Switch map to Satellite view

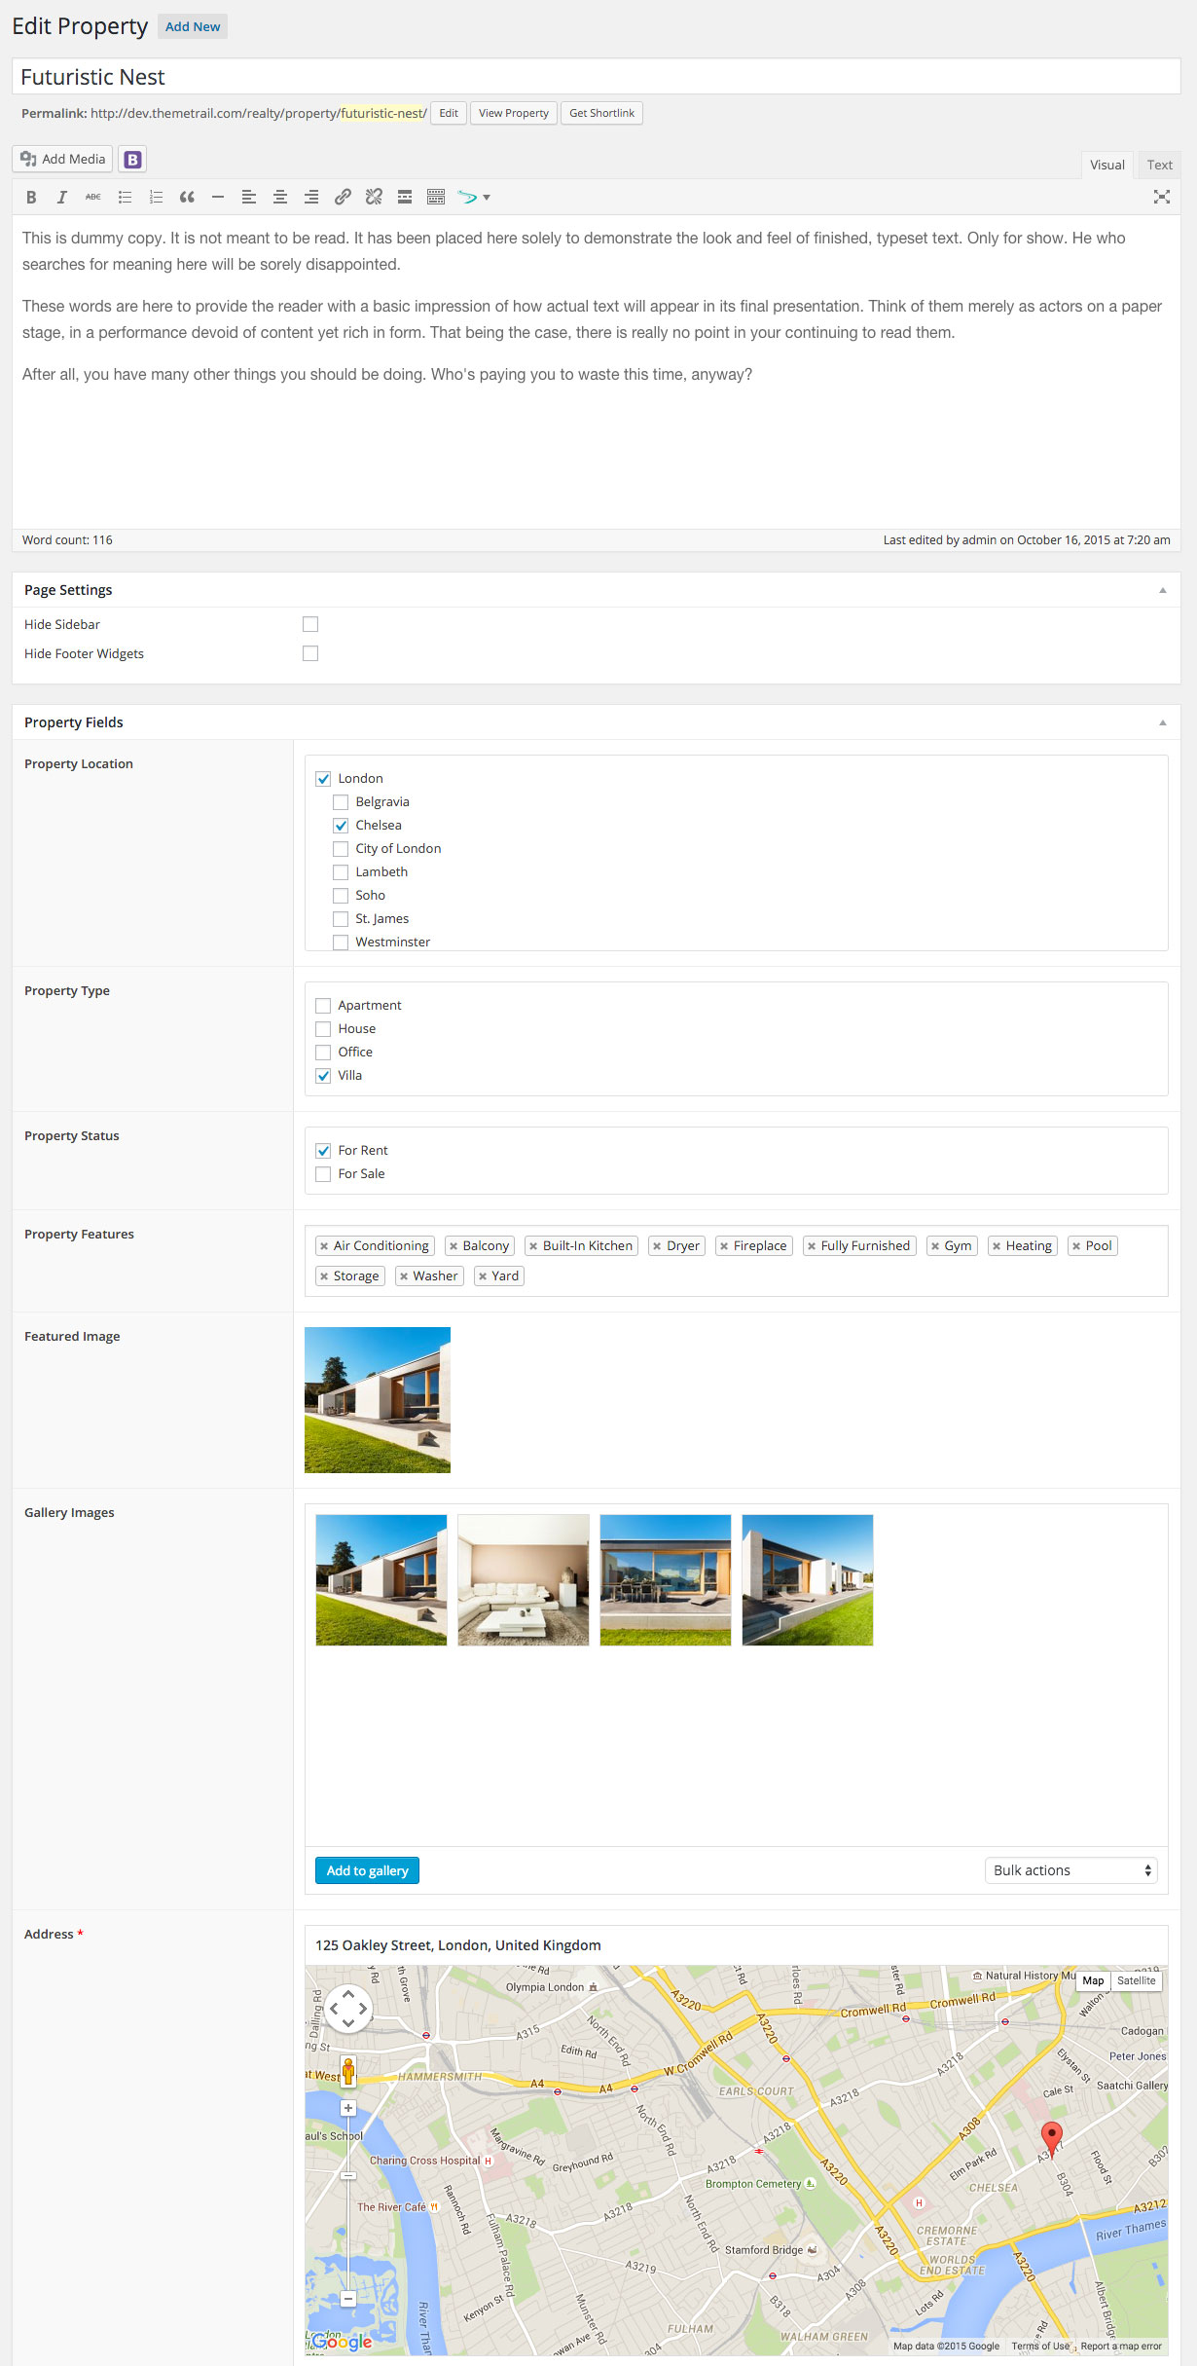(1136, 1980)
